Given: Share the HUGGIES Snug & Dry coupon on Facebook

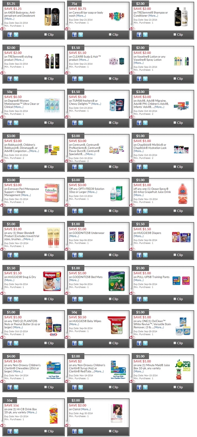Looking at the screenshot, I should click(x=10, y=299).
